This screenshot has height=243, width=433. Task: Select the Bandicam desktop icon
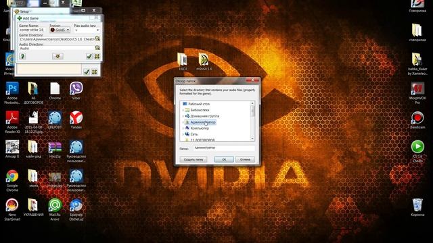[x=417, y=120]
